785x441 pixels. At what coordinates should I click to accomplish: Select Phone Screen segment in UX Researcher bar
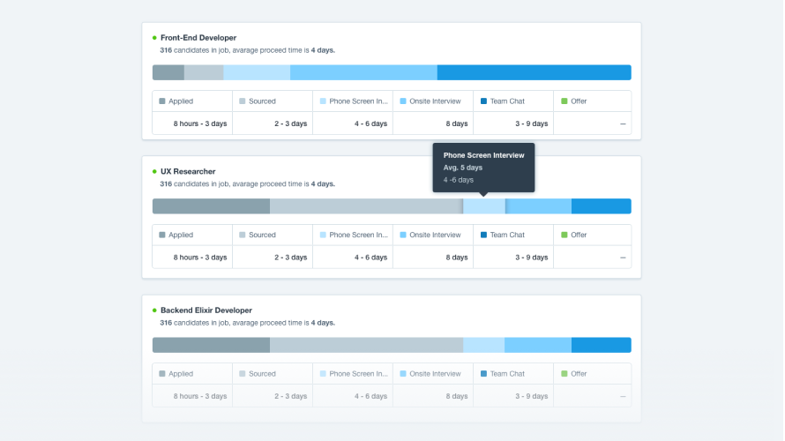point(484,206)
